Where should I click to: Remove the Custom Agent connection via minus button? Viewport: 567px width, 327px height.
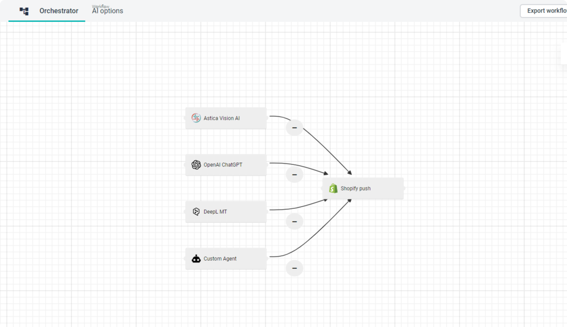pyautogui.click(x=294, y=268)
